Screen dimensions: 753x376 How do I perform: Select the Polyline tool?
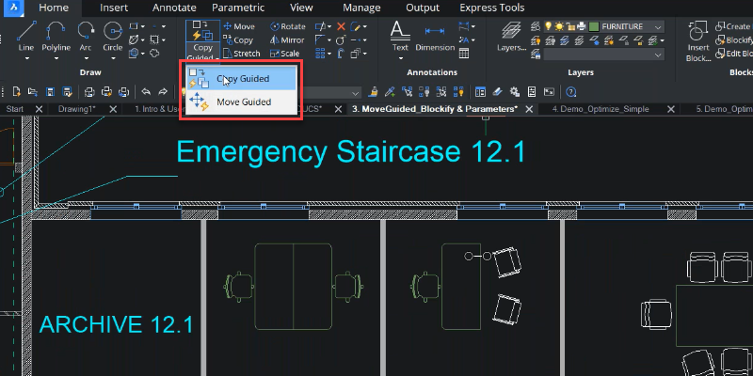click(56, 36)
